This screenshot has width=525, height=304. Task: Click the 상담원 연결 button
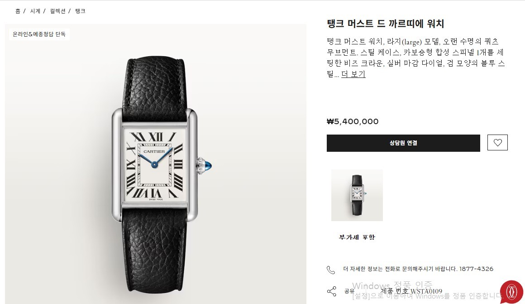point(403,143)
